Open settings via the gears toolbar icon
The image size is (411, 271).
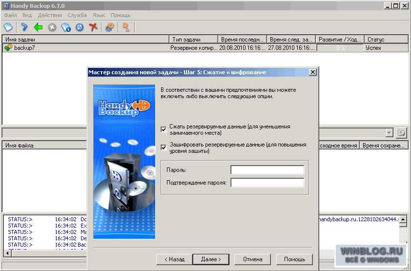[x=110, y=27]
